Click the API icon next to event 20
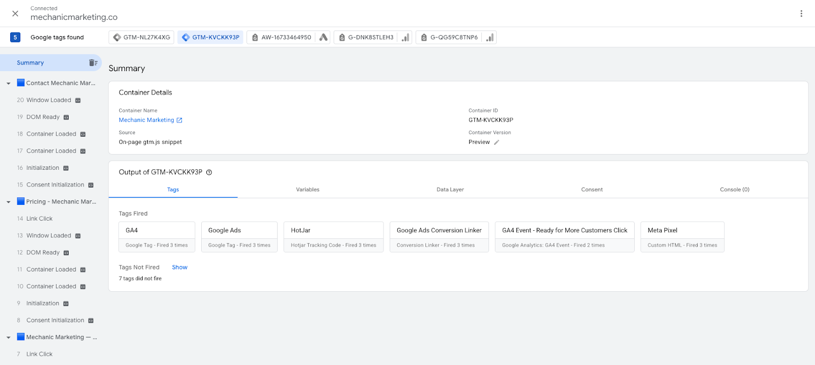The image size is (815, 365). tap(78, 101)
